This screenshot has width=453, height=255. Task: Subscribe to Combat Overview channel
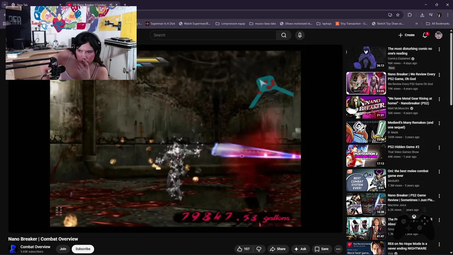point(83,249)
